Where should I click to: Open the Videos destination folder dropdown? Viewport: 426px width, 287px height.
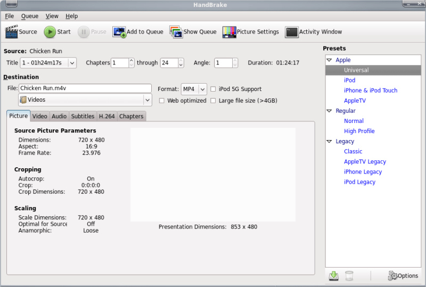tap(85, 100)
